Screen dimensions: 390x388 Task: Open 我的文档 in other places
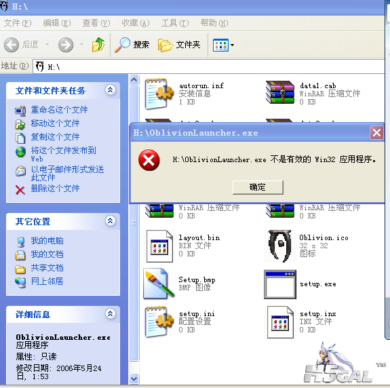(47, 254)
